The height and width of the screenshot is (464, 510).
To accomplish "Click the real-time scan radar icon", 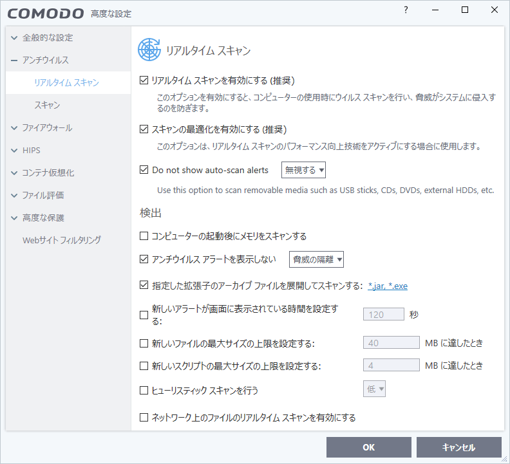I will [149, 50].
